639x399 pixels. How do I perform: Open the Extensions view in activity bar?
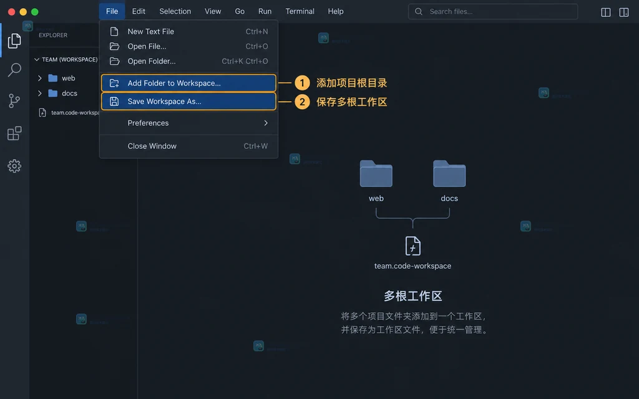[x=14, y=133]
